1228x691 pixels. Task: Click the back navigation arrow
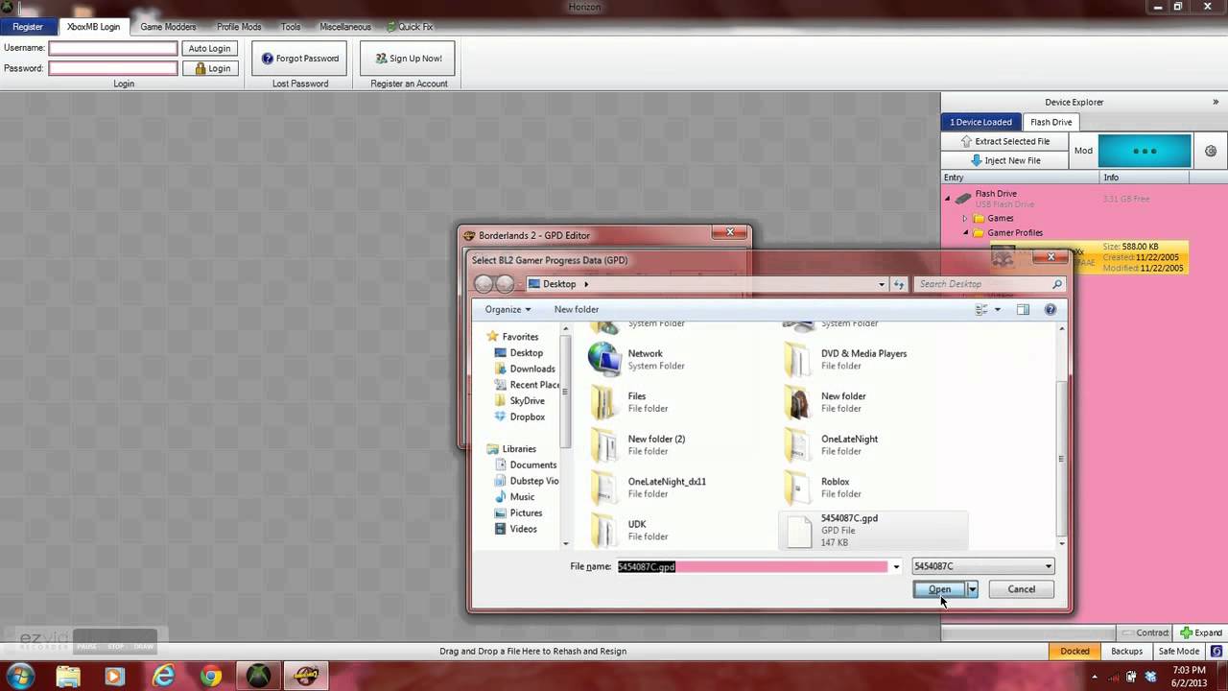(484, 284)
